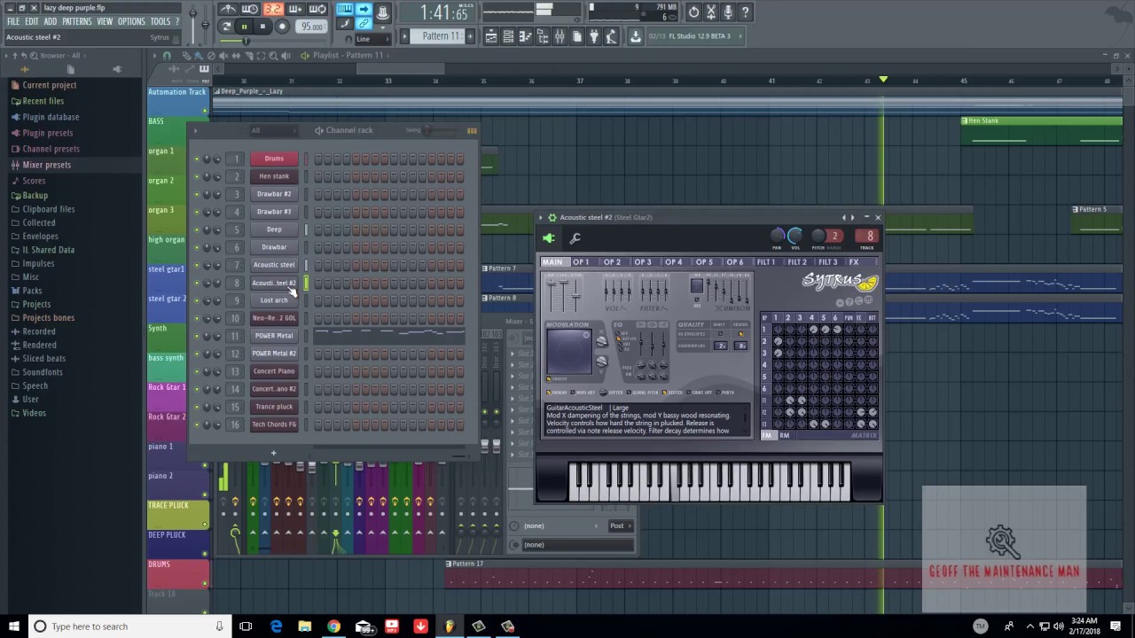
Task: Toggle the playlist magnet snap icon
Action: point(168,55)
